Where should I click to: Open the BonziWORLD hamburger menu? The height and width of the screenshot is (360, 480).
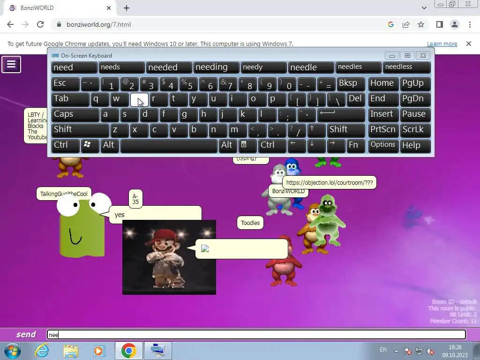(x=11, y=64)
